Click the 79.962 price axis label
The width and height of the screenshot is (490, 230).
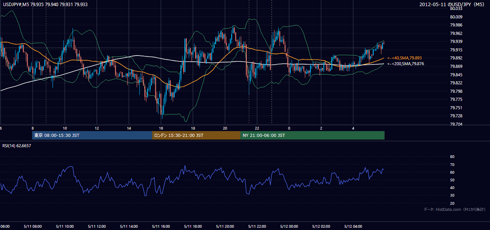456,33
